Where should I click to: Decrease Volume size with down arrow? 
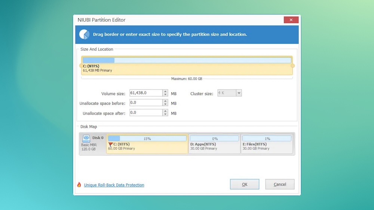coord(165,95)
